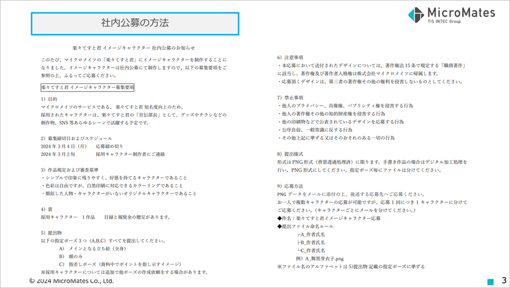The image size is (510, 288).
Task: Click section heading 4) 賞
Action: point(48,209)
